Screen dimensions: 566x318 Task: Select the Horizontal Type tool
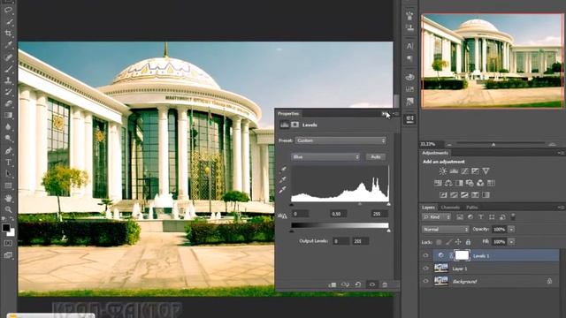click(x=8, y=163)
